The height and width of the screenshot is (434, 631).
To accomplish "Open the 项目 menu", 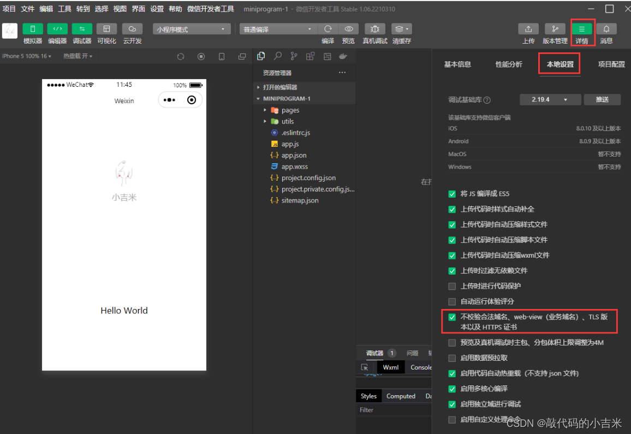I will (x=9, y=9).
